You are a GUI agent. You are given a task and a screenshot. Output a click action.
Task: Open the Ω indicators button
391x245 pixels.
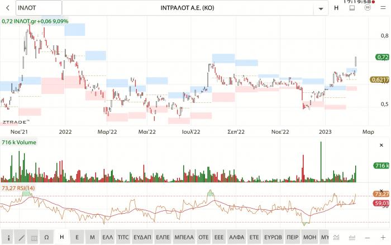(x=47, y=237)
